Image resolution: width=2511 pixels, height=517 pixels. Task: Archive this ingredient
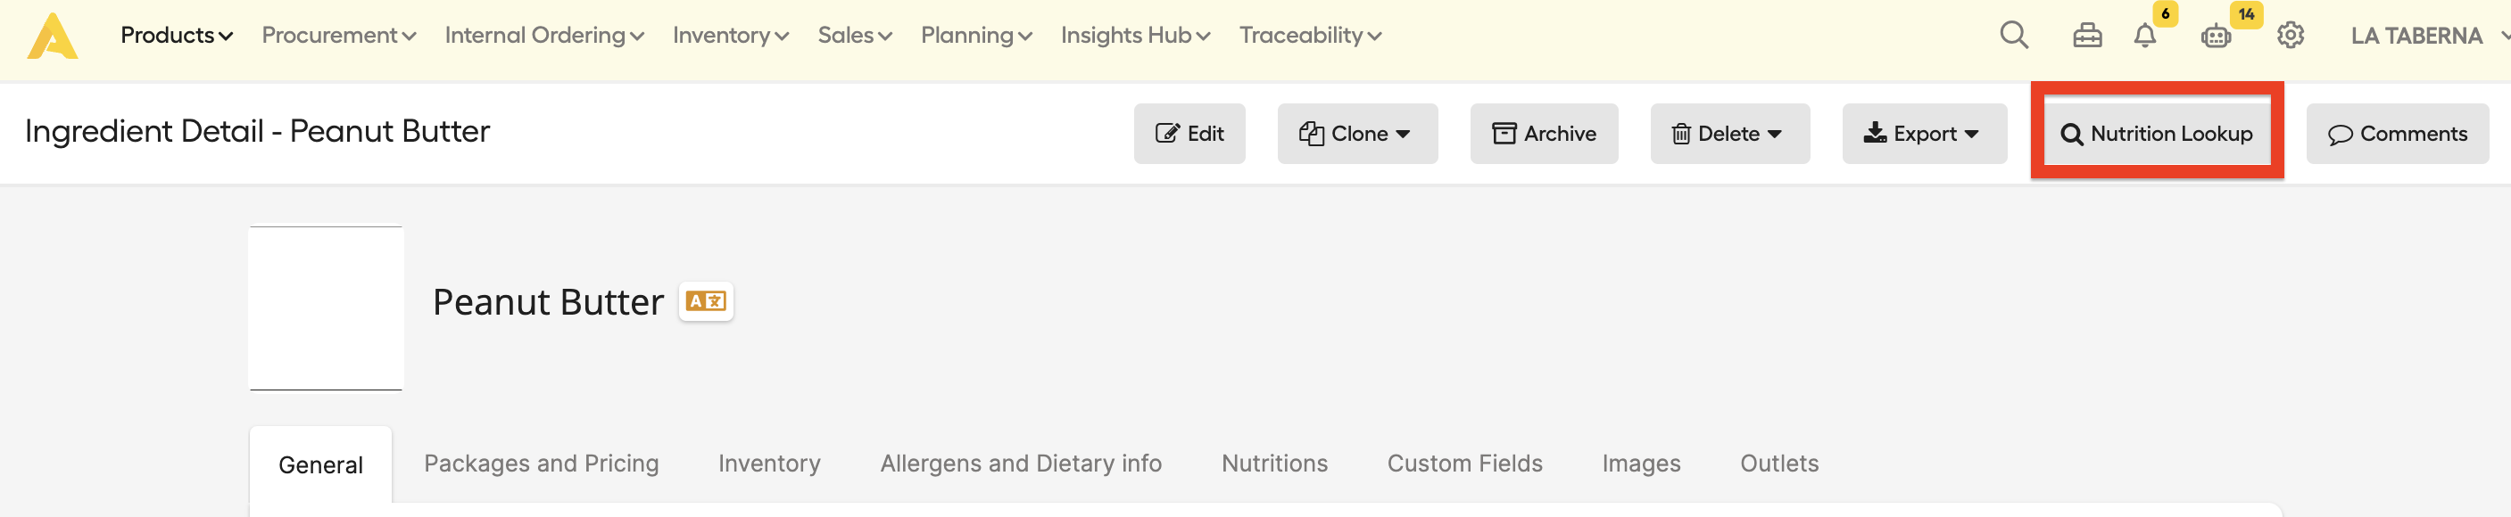1544,134
